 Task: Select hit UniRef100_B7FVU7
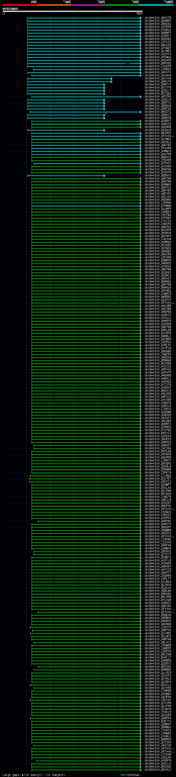(158, 163)
